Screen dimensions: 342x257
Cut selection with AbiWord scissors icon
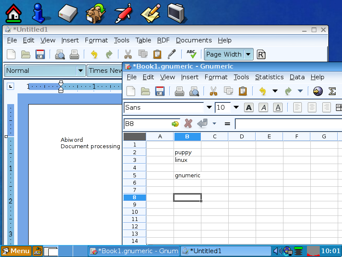pos(128,54)
